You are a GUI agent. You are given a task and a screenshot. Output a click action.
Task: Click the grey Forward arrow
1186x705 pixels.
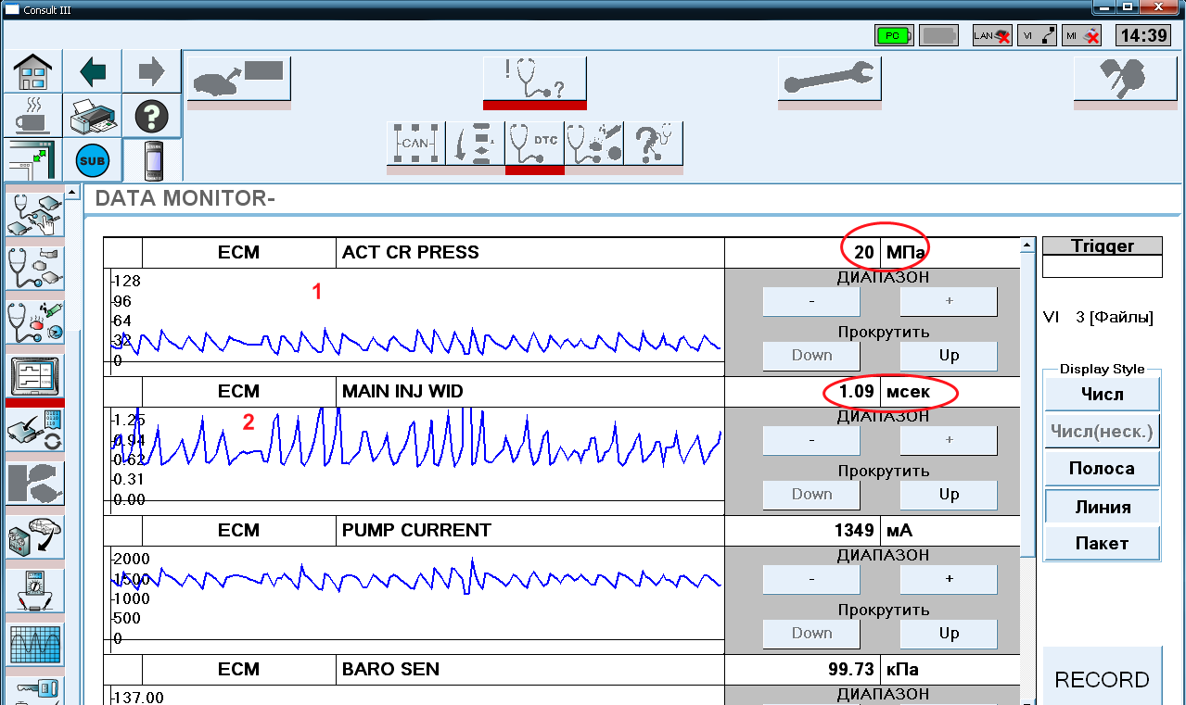tap(151, 71)
